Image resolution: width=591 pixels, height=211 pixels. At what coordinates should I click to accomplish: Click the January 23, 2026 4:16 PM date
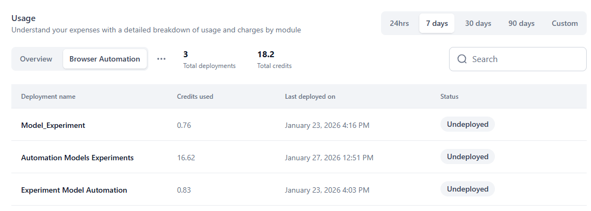point(327,126)
